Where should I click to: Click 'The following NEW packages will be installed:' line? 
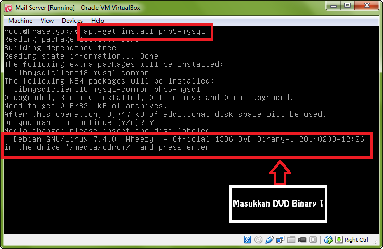click(109, 81)
